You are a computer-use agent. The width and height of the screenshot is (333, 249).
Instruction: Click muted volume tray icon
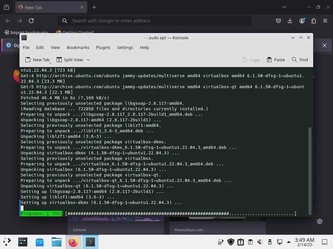pos(260,242)
